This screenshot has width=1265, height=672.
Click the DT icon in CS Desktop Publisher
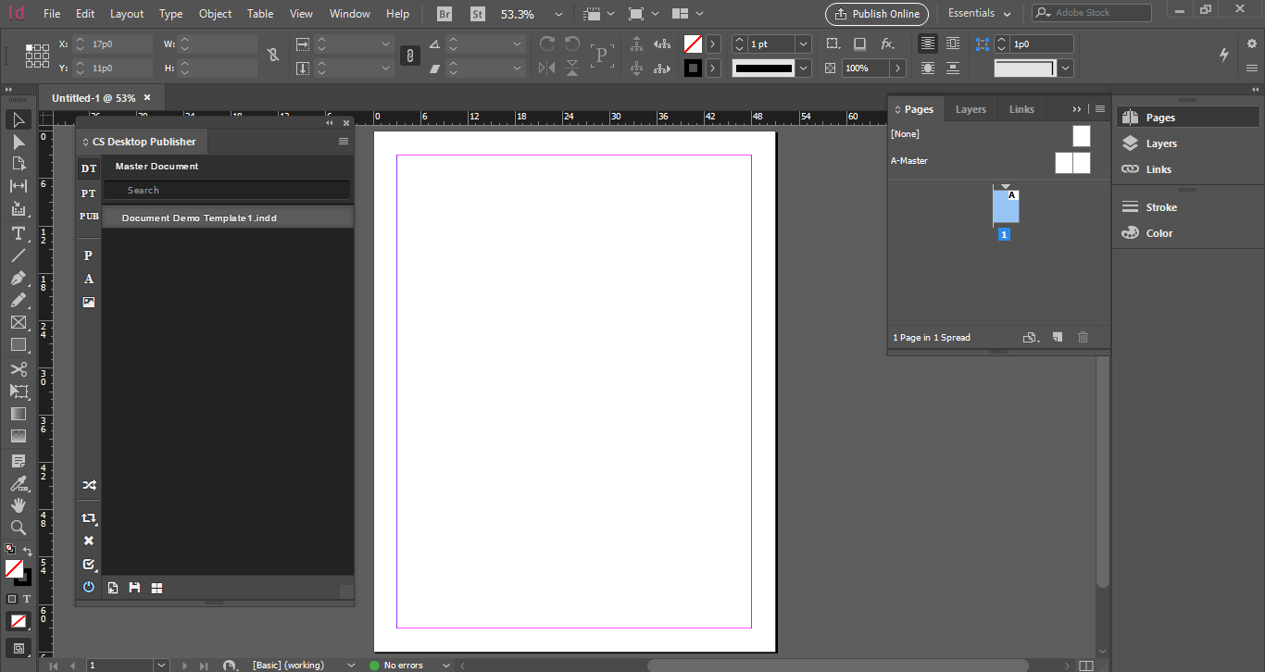tap(89, 168)
